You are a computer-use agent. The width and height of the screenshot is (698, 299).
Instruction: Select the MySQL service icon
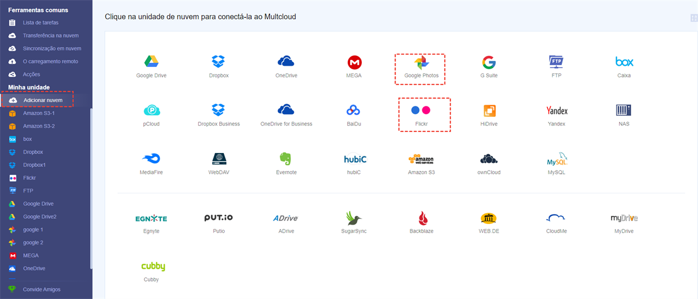pyautogui.click(x=557, y=158)
